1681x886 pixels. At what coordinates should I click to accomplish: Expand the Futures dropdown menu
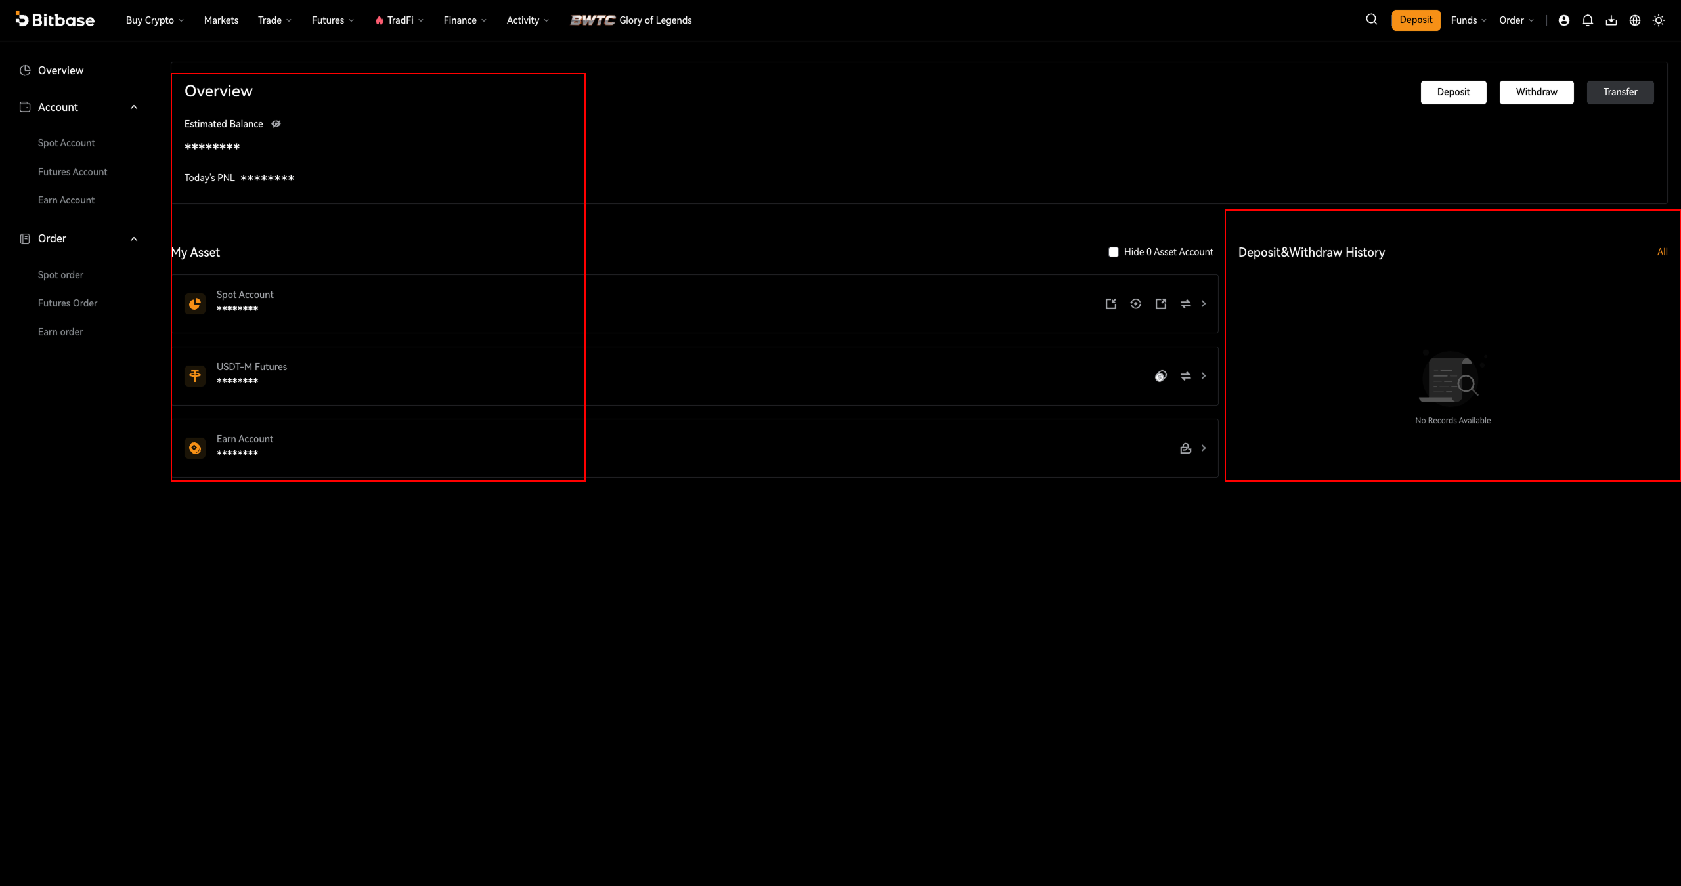(x=333, y=20)
